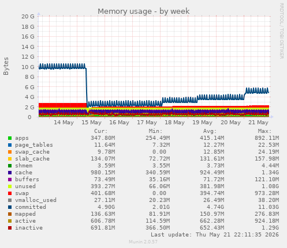Click the buffers max value 121.10M
The width and height of the screenshot is (287, 248).
[267, 180]
